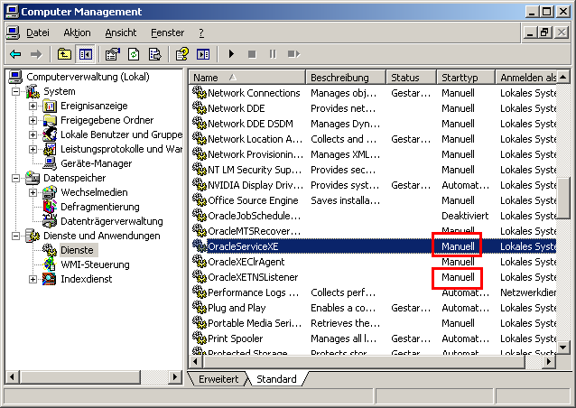Click the WMI-Steuerung tree icon
This screenshot has height=408, width=576.
[x=50, y=264]
